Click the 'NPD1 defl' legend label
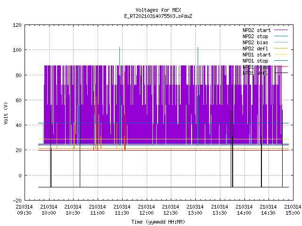This screenshot has height=226, width=302. 255,73
